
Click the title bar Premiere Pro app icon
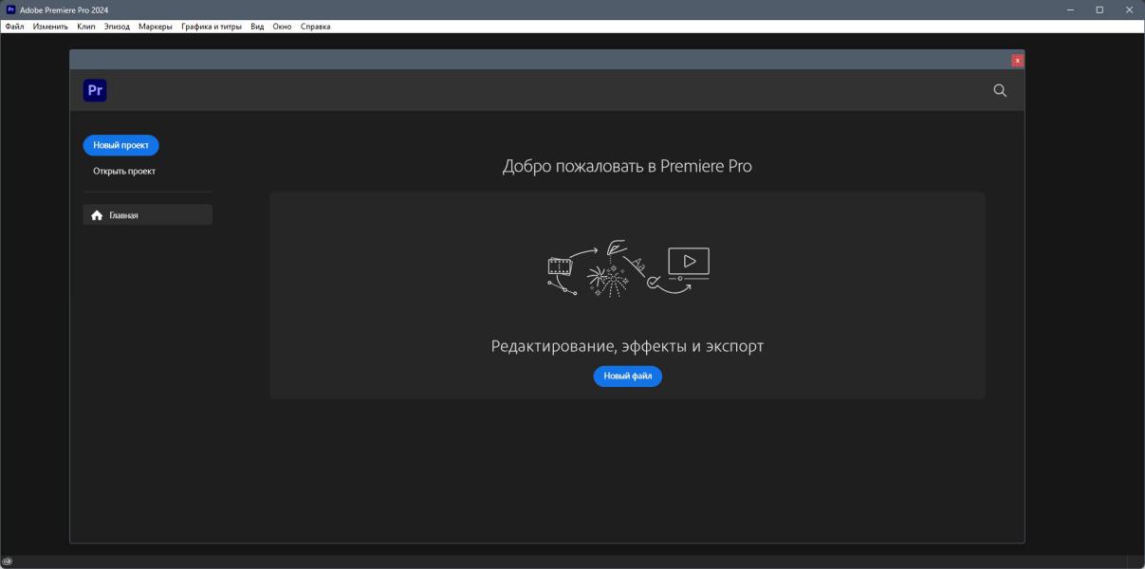tap(11, 9)
